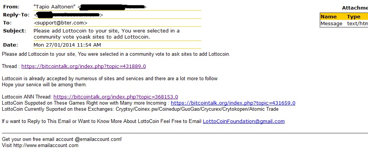Select the Message attachment row
The height and width of the screenshot is (152, 368).
pos(344,23)
